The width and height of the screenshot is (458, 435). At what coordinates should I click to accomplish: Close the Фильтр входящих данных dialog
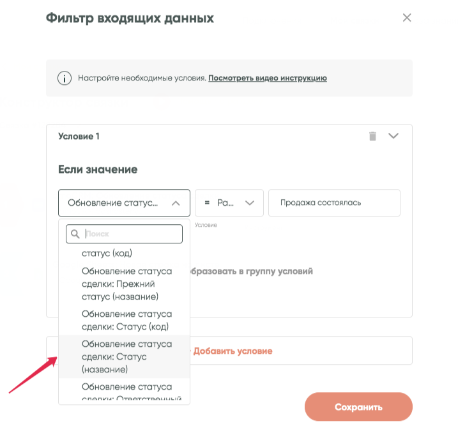(407, 18)
